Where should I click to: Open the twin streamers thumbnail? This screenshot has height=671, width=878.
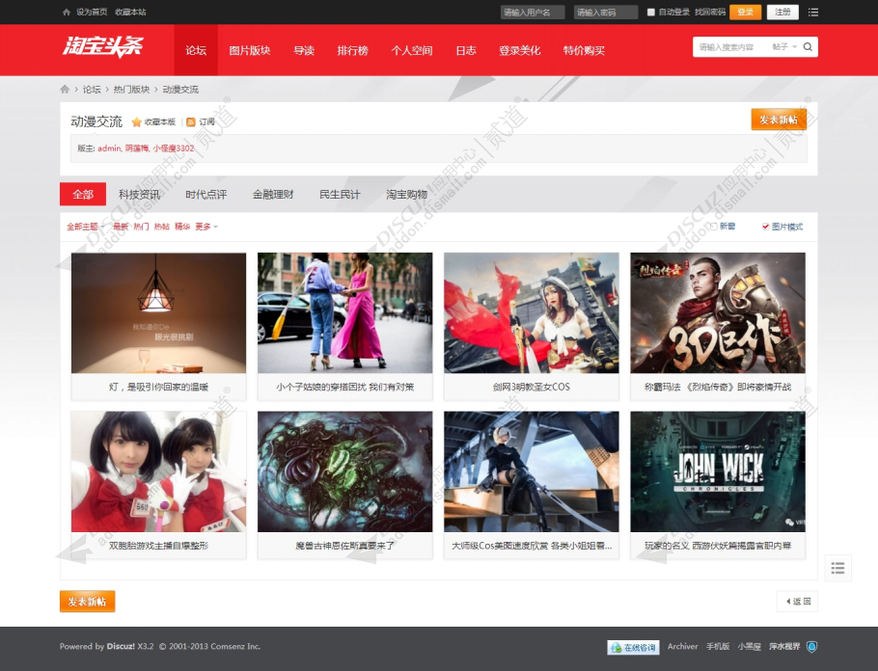(x=158, y=471)
